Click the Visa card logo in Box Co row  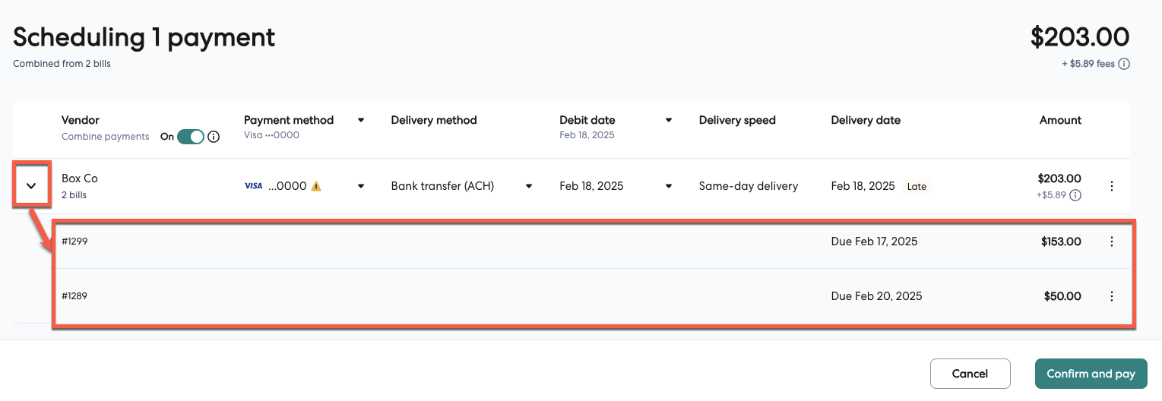pos(253,186)
